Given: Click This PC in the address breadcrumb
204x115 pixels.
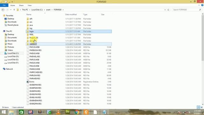Looking at the screenshot, I should pyautogui.click(x=25, y=10).
